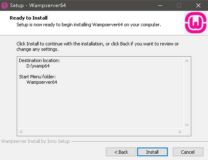Screen dimensions: 208x160
Task: Click the Wampserver Install by Inno Setup label
Action: click(x=36, y=141)
